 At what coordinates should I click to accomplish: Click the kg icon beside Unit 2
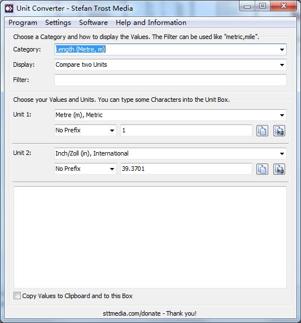pyautogui.click(x=279, y=169)
